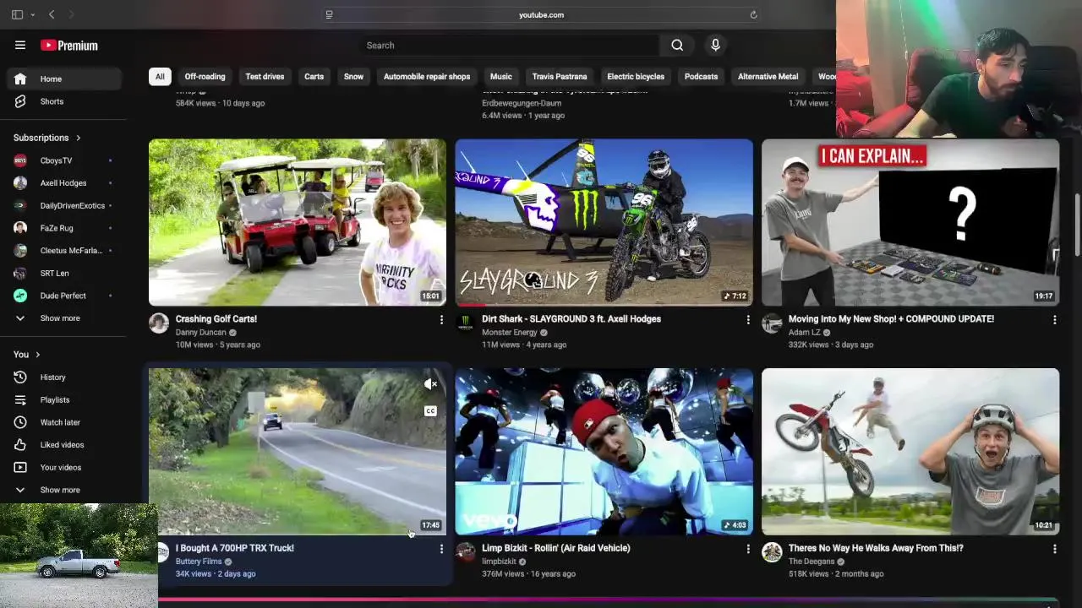Open options menu for Crashing Golf Carts video
Screen dimensions: 1082x608
point(441,320)
